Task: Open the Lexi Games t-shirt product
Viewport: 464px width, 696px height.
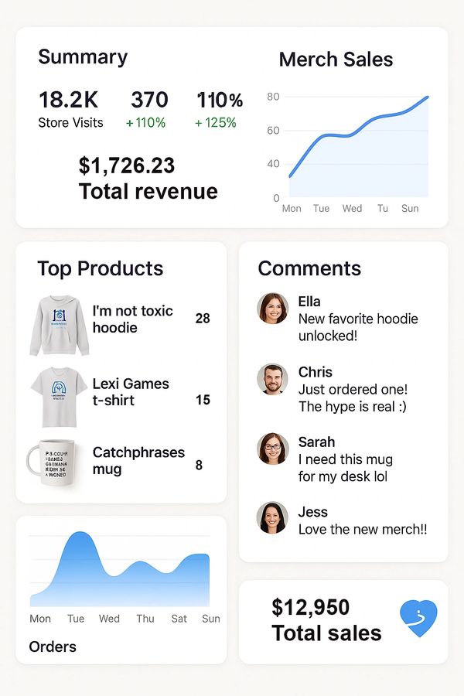Action: click(130, 392)
